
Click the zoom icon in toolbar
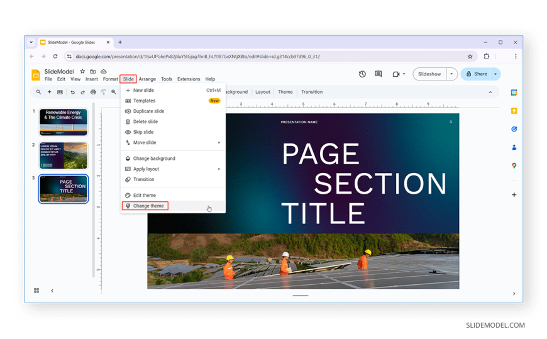pyautogui.click(x=114, y=92)
